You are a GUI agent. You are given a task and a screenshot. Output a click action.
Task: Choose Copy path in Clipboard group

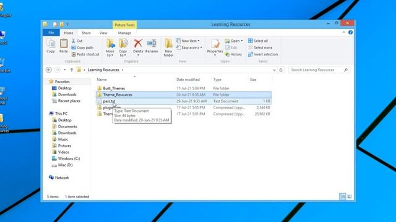pyautogui.click(x=82, y=47)
